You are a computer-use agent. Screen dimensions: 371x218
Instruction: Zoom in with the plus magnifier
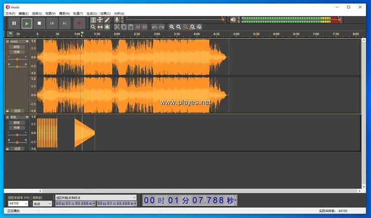point(172,27)
